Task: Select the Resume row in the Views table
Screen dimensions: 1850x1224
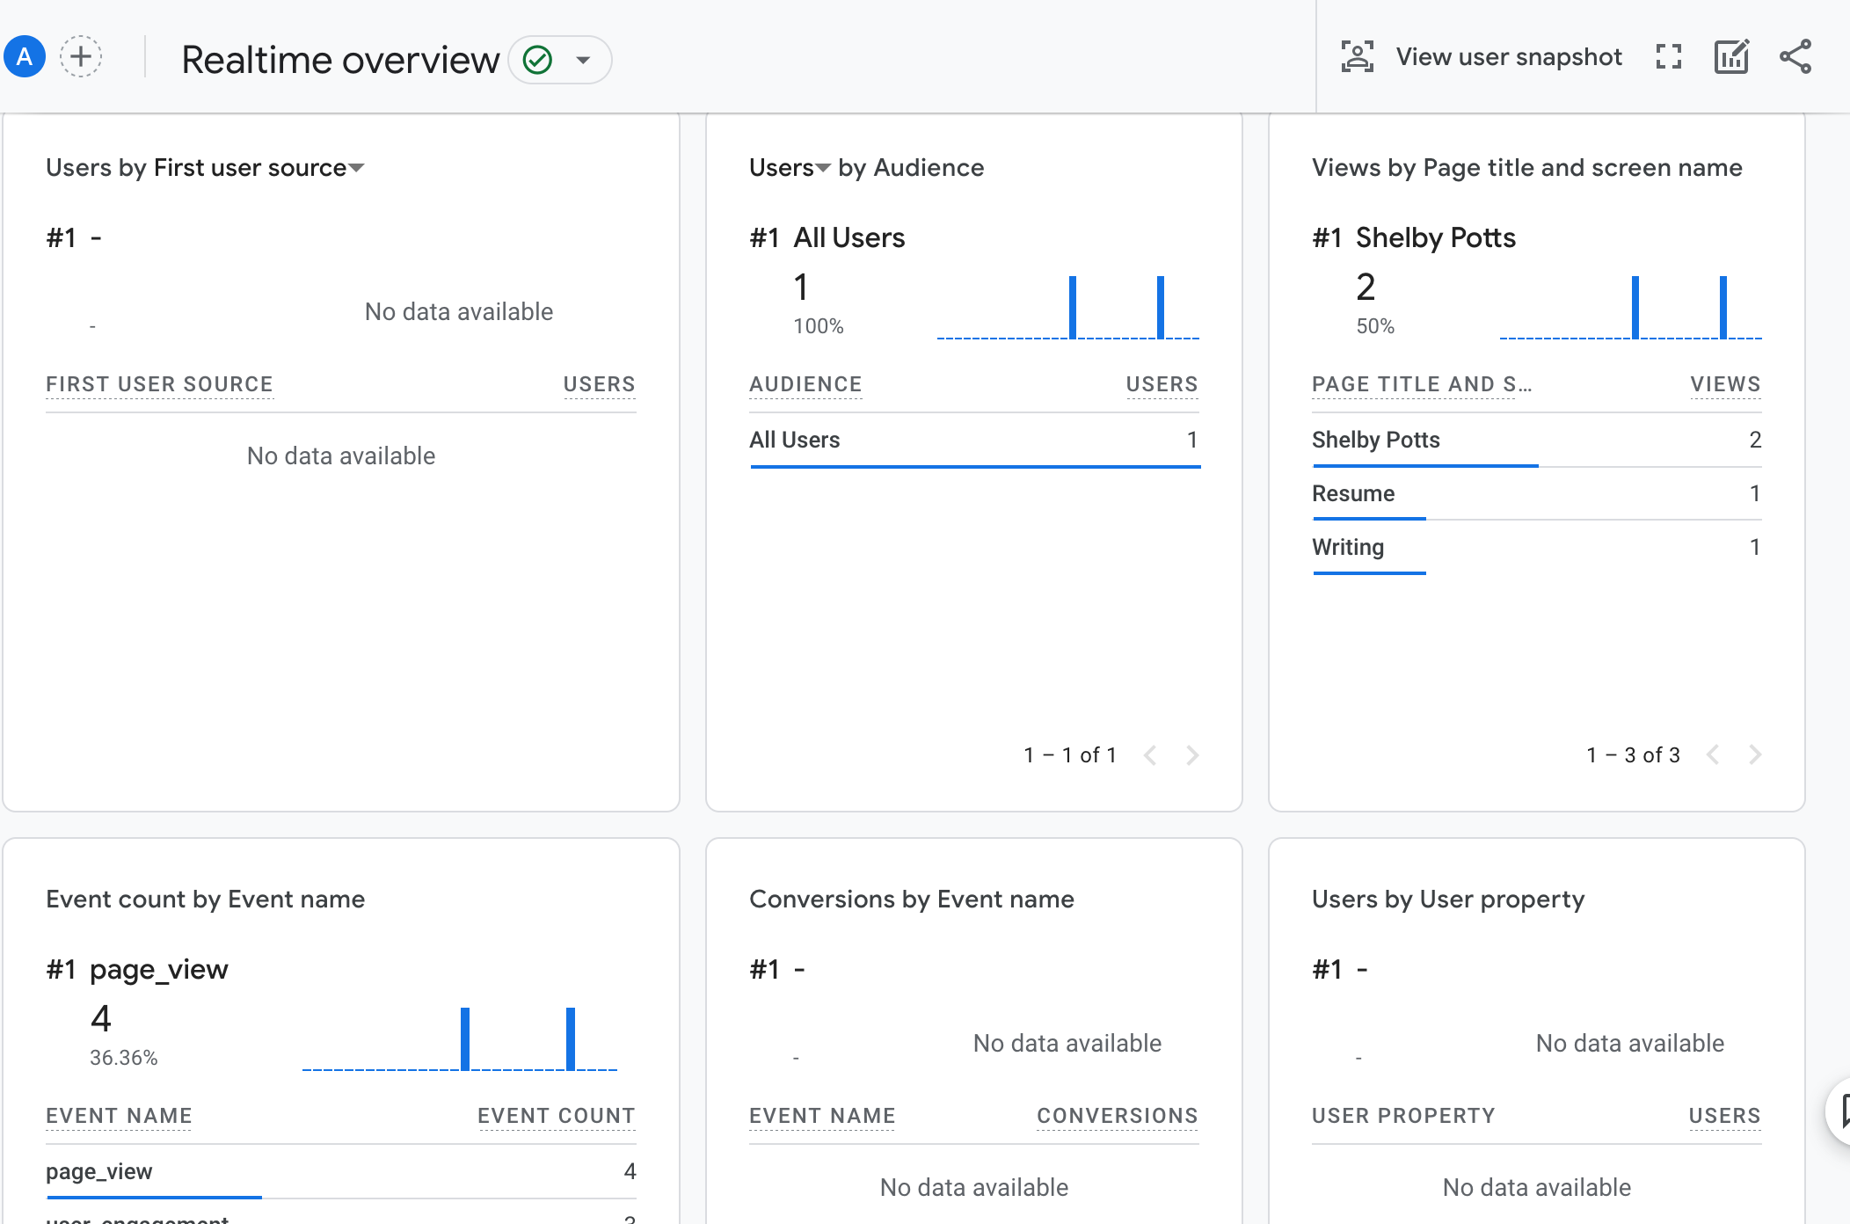Action: click(1537, 494)
